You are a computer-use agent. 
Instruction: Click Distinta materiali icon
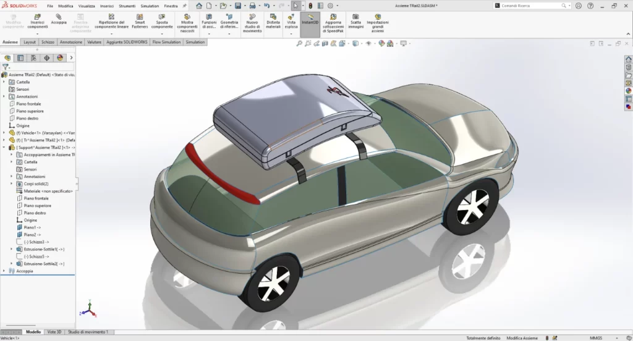click(x=273, y=22)
